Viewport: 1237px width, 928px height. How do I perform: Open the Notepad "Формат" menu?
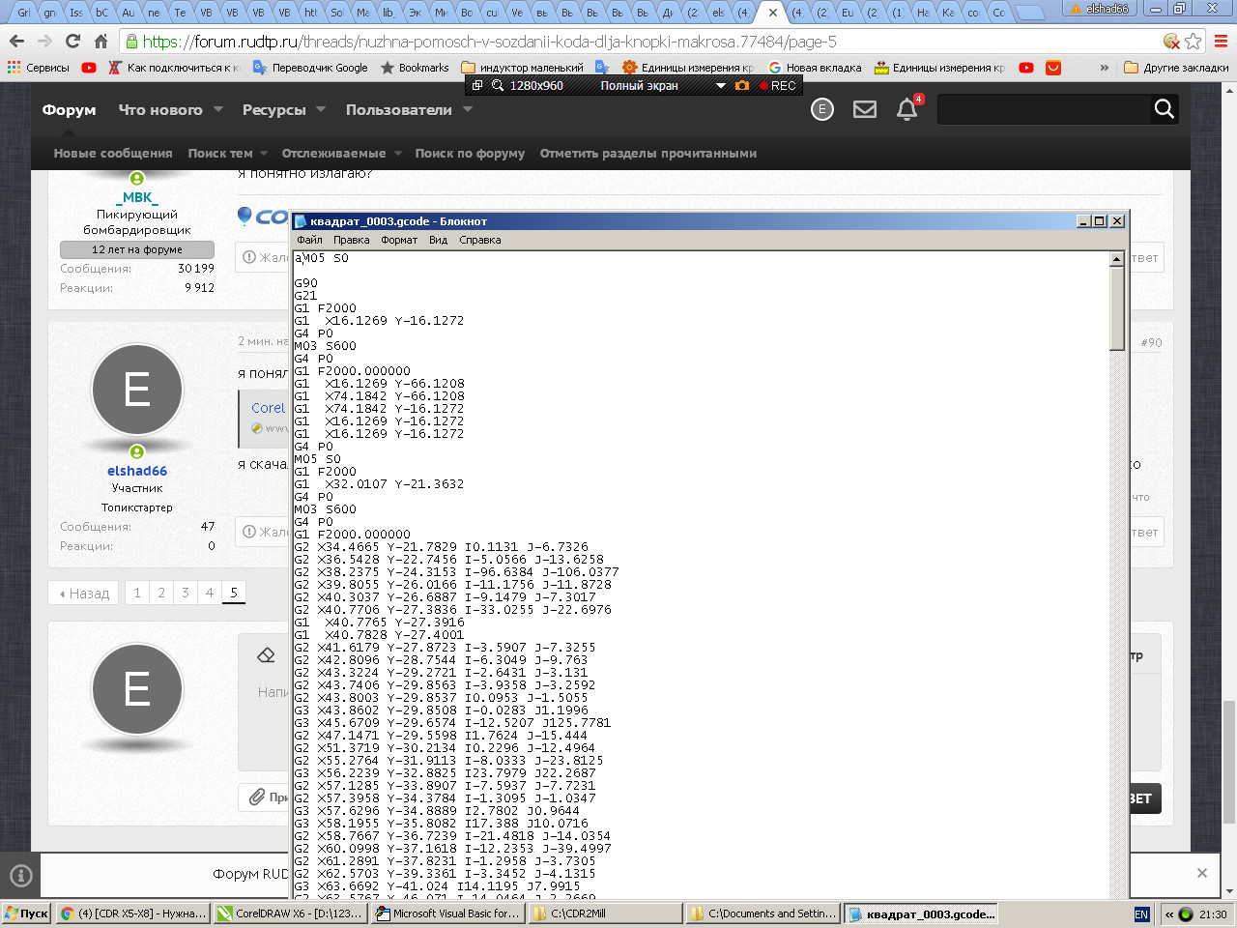pyautogui.click(x=398, y=240)
